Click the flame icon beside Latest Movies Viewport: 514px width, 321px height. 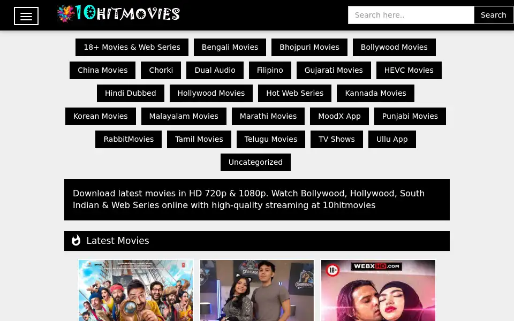point(76,240)
